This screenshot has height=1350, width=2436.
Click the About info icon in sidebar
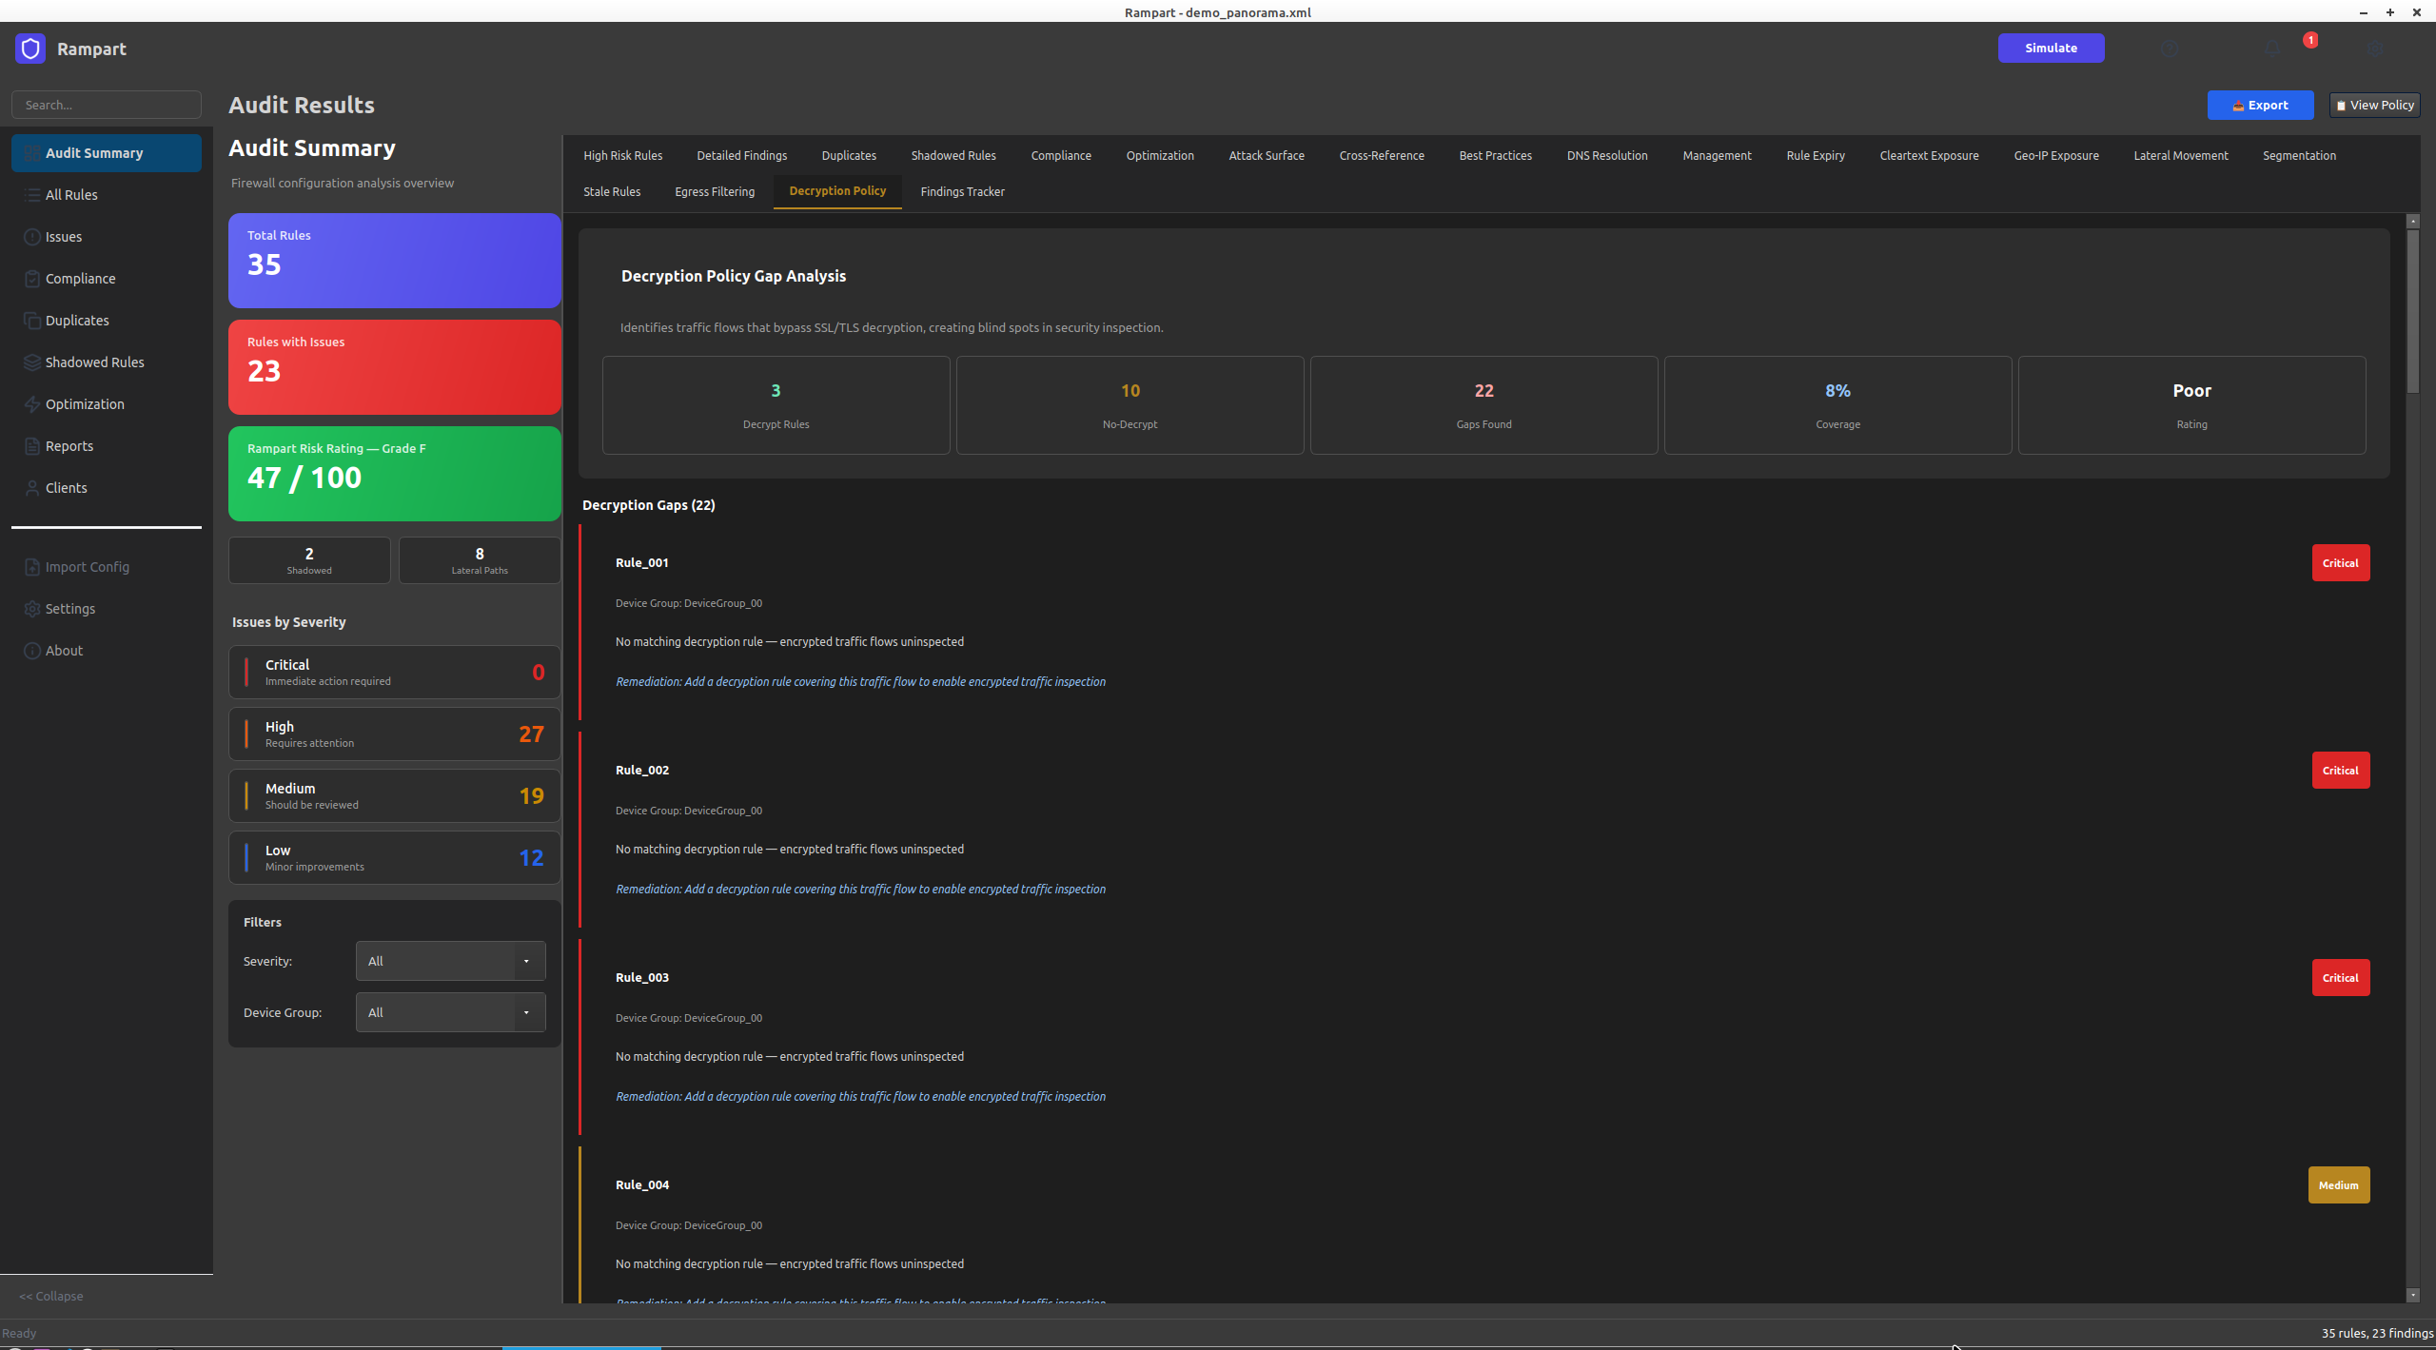tap(32, 651)
